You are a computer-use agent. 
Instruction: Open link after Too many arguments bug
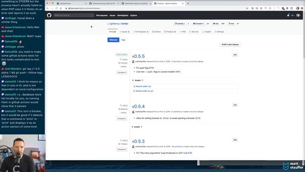[190, 153]
